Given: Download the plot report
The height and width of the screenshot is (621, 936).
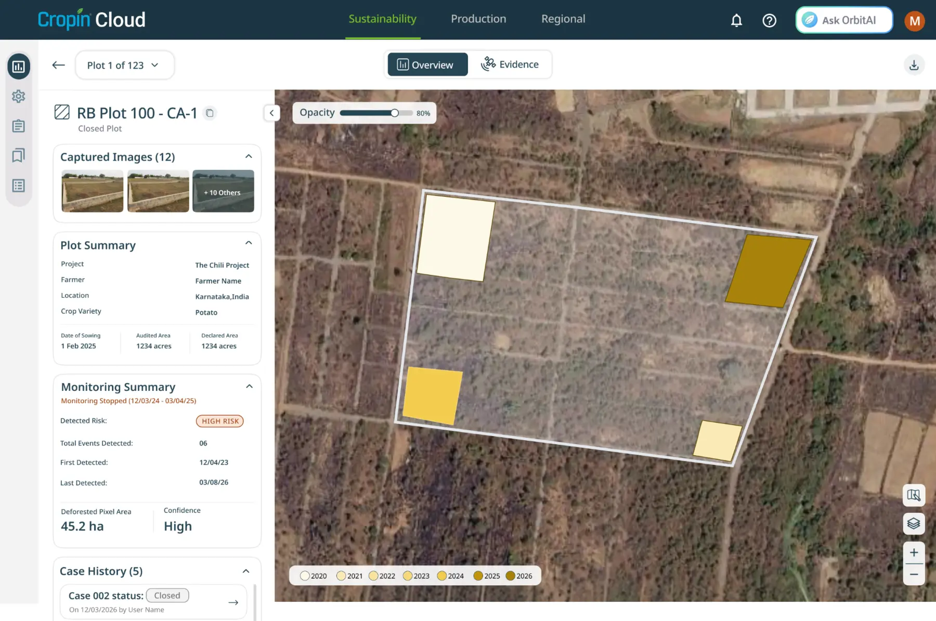Looking at the screenshot, I should pyautogui.click(x=914, y=65).
